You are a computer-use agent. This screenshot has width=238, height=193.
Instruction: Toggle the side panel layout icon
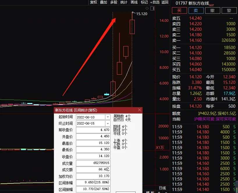click(x=152, y=8)
